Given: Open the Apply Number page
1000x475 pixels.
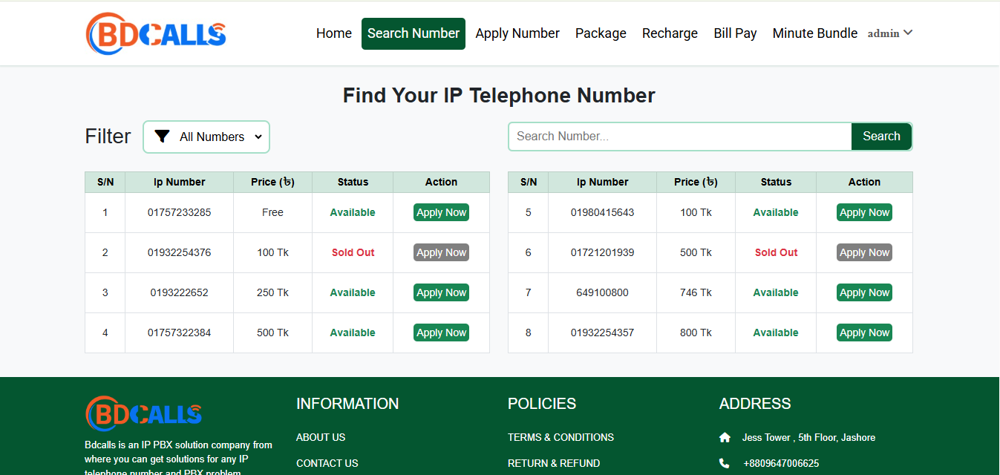Looking at the screenshot, I should point(517,33).
